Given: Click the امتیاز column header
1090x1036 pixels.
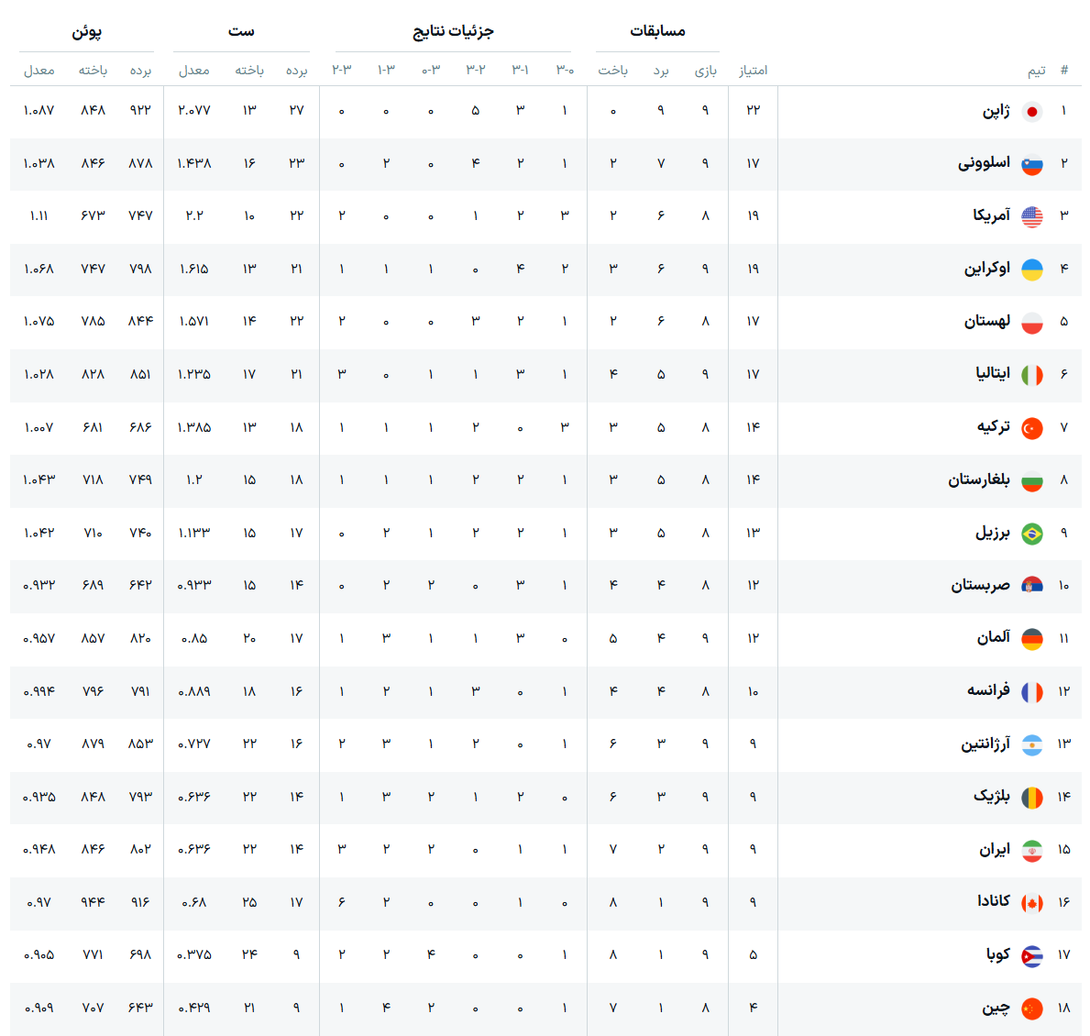Looking at the screenshot, I should [753, 71].
